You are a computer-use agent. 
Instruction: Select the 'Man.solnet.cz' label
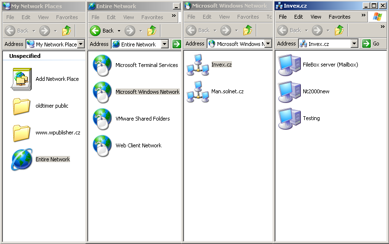pos(228,91)
